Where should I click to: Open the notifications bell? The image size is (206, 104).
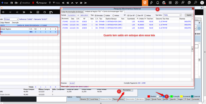tap(158, 3)
